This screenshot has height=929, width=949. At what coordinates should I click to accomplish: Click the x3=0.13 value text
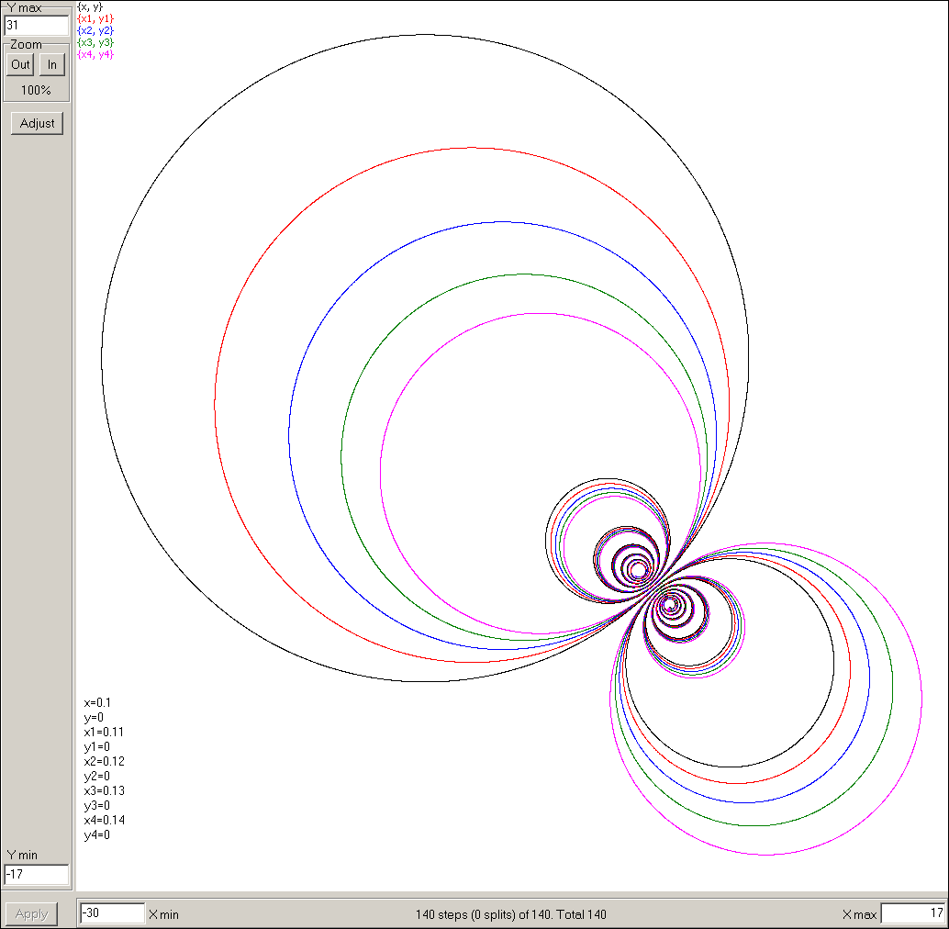(x=104, y=791)
